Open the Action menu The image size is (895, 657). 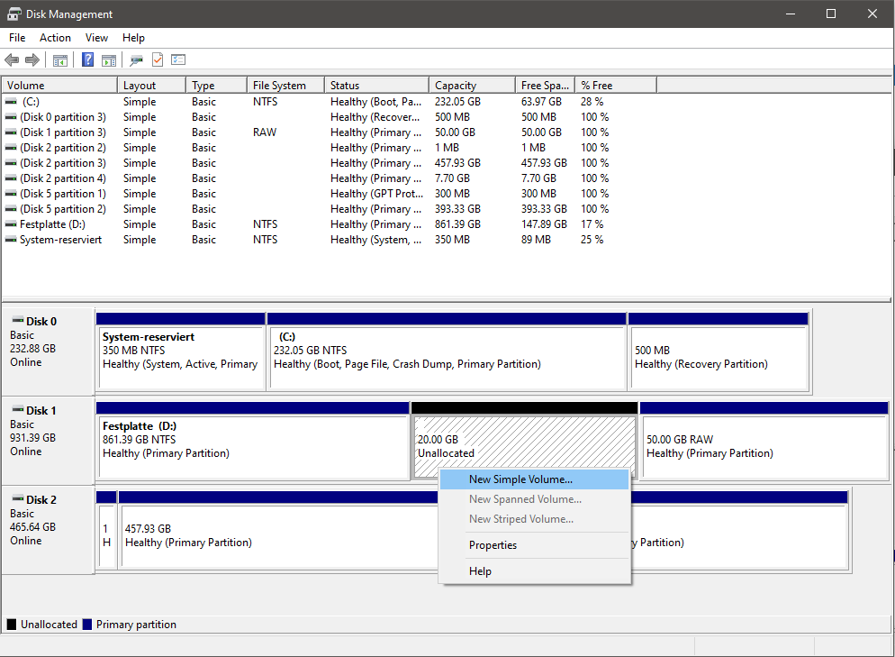pos(55,38)
